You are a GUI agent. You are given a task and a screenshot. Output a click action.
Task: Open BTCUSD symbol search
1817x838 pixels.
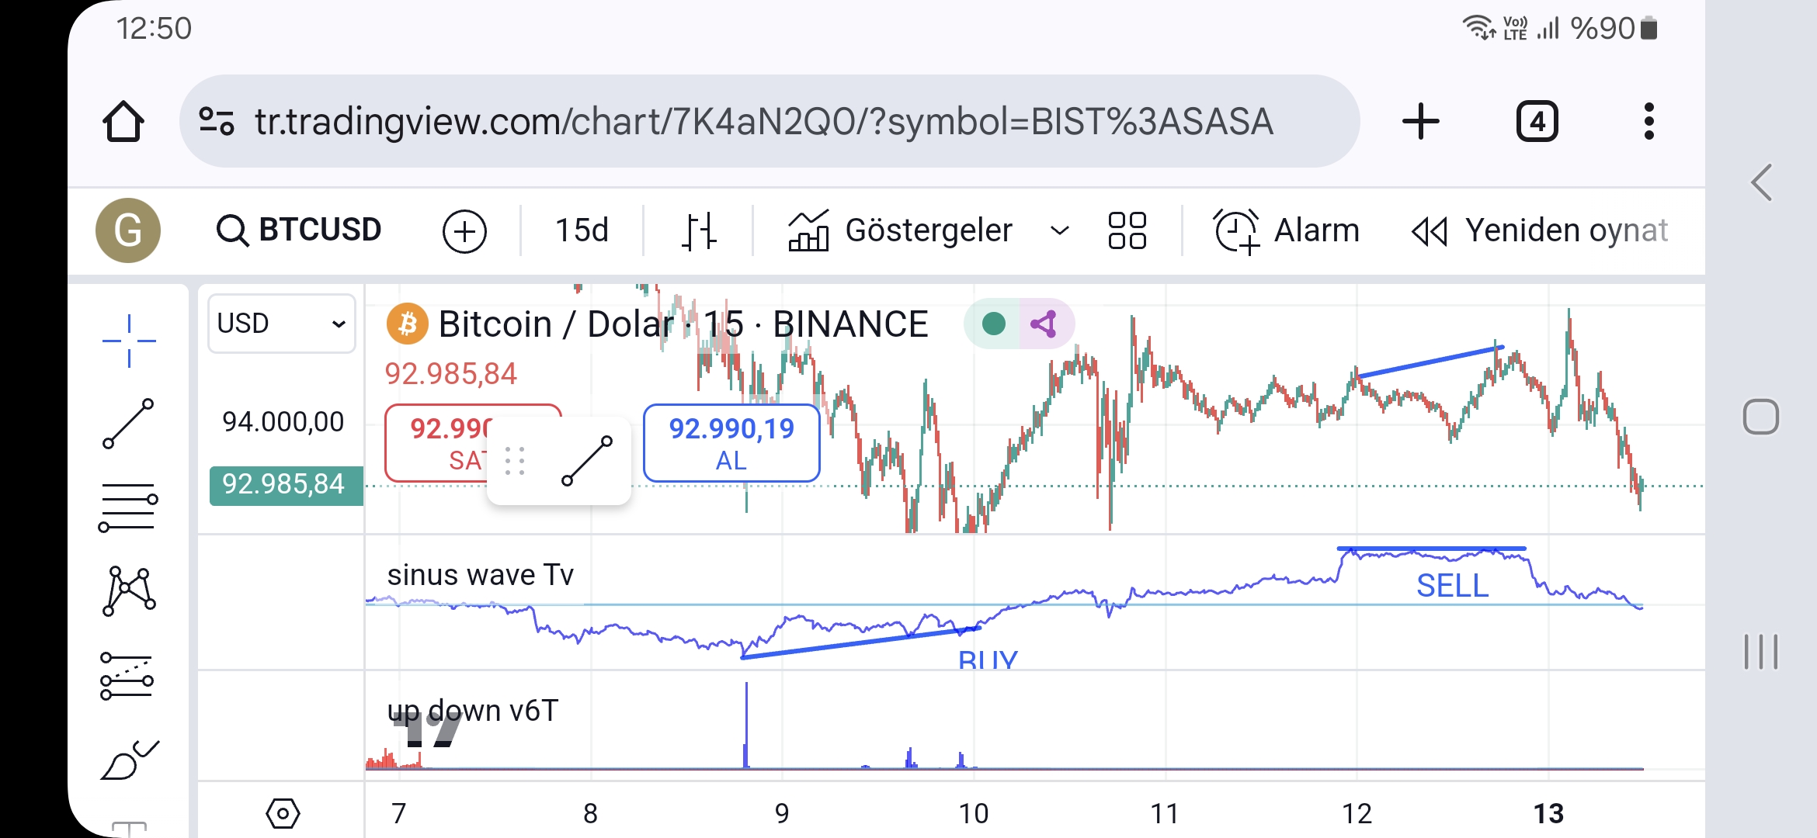pos(300,230)
